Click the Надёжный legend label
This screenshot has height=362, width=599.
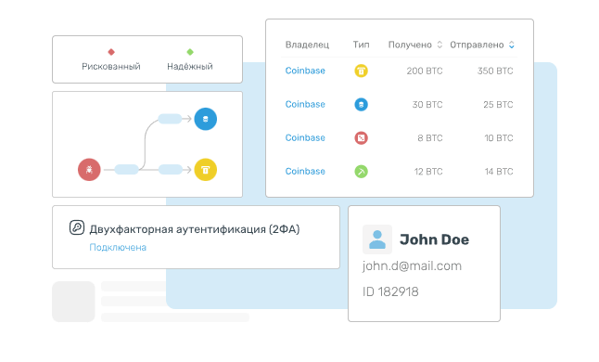tap(190, 67)
